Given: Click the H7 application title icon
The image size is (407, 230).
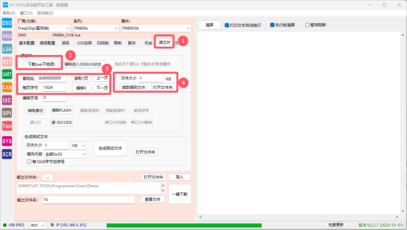Looking at the screenshot, I should 5,5.
